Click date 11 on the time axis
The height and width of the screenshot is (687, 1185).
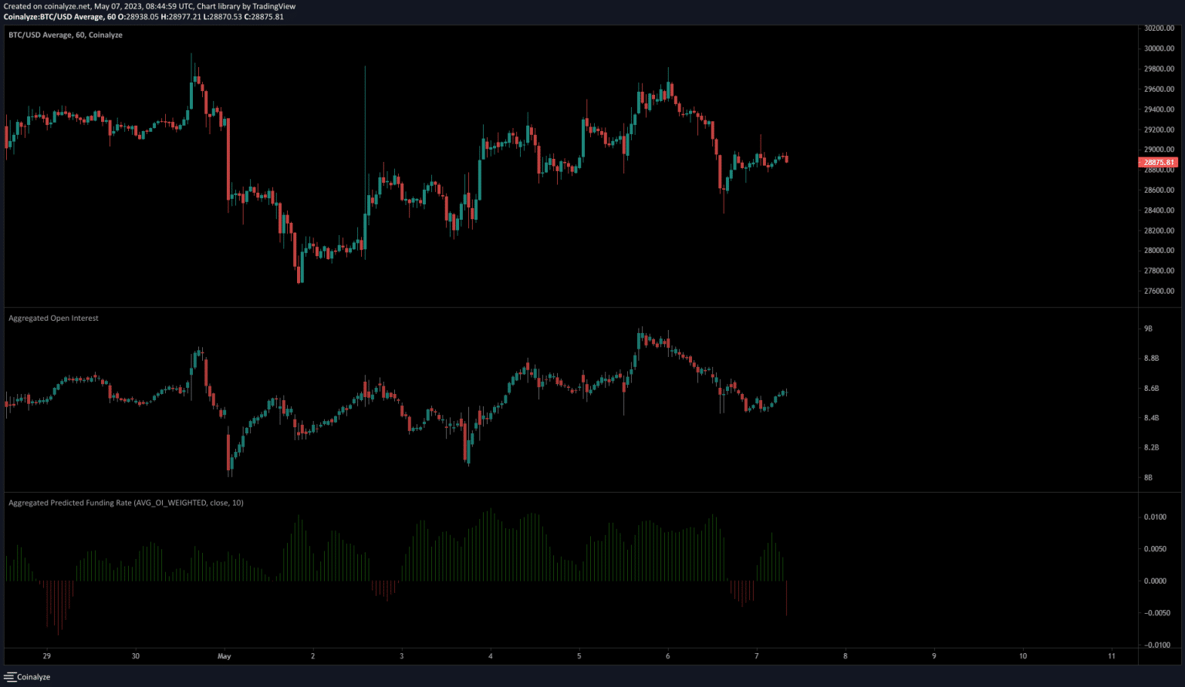click(x=1112, y=656)
